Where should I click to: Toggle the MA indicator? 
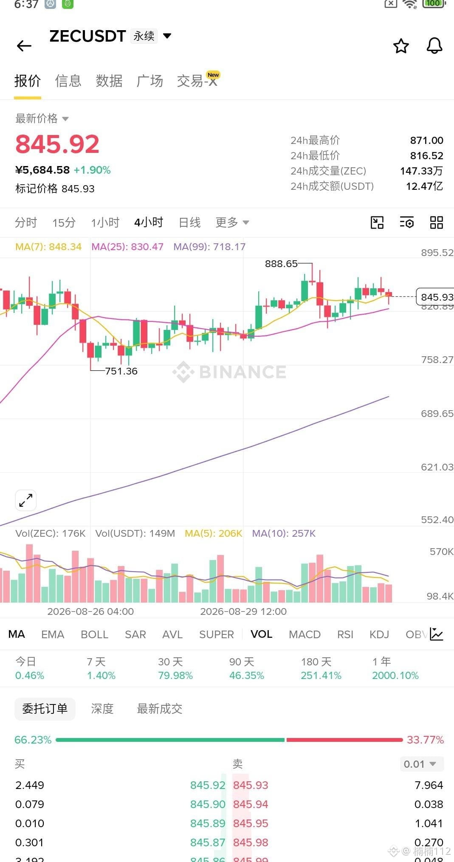(16, 634)
